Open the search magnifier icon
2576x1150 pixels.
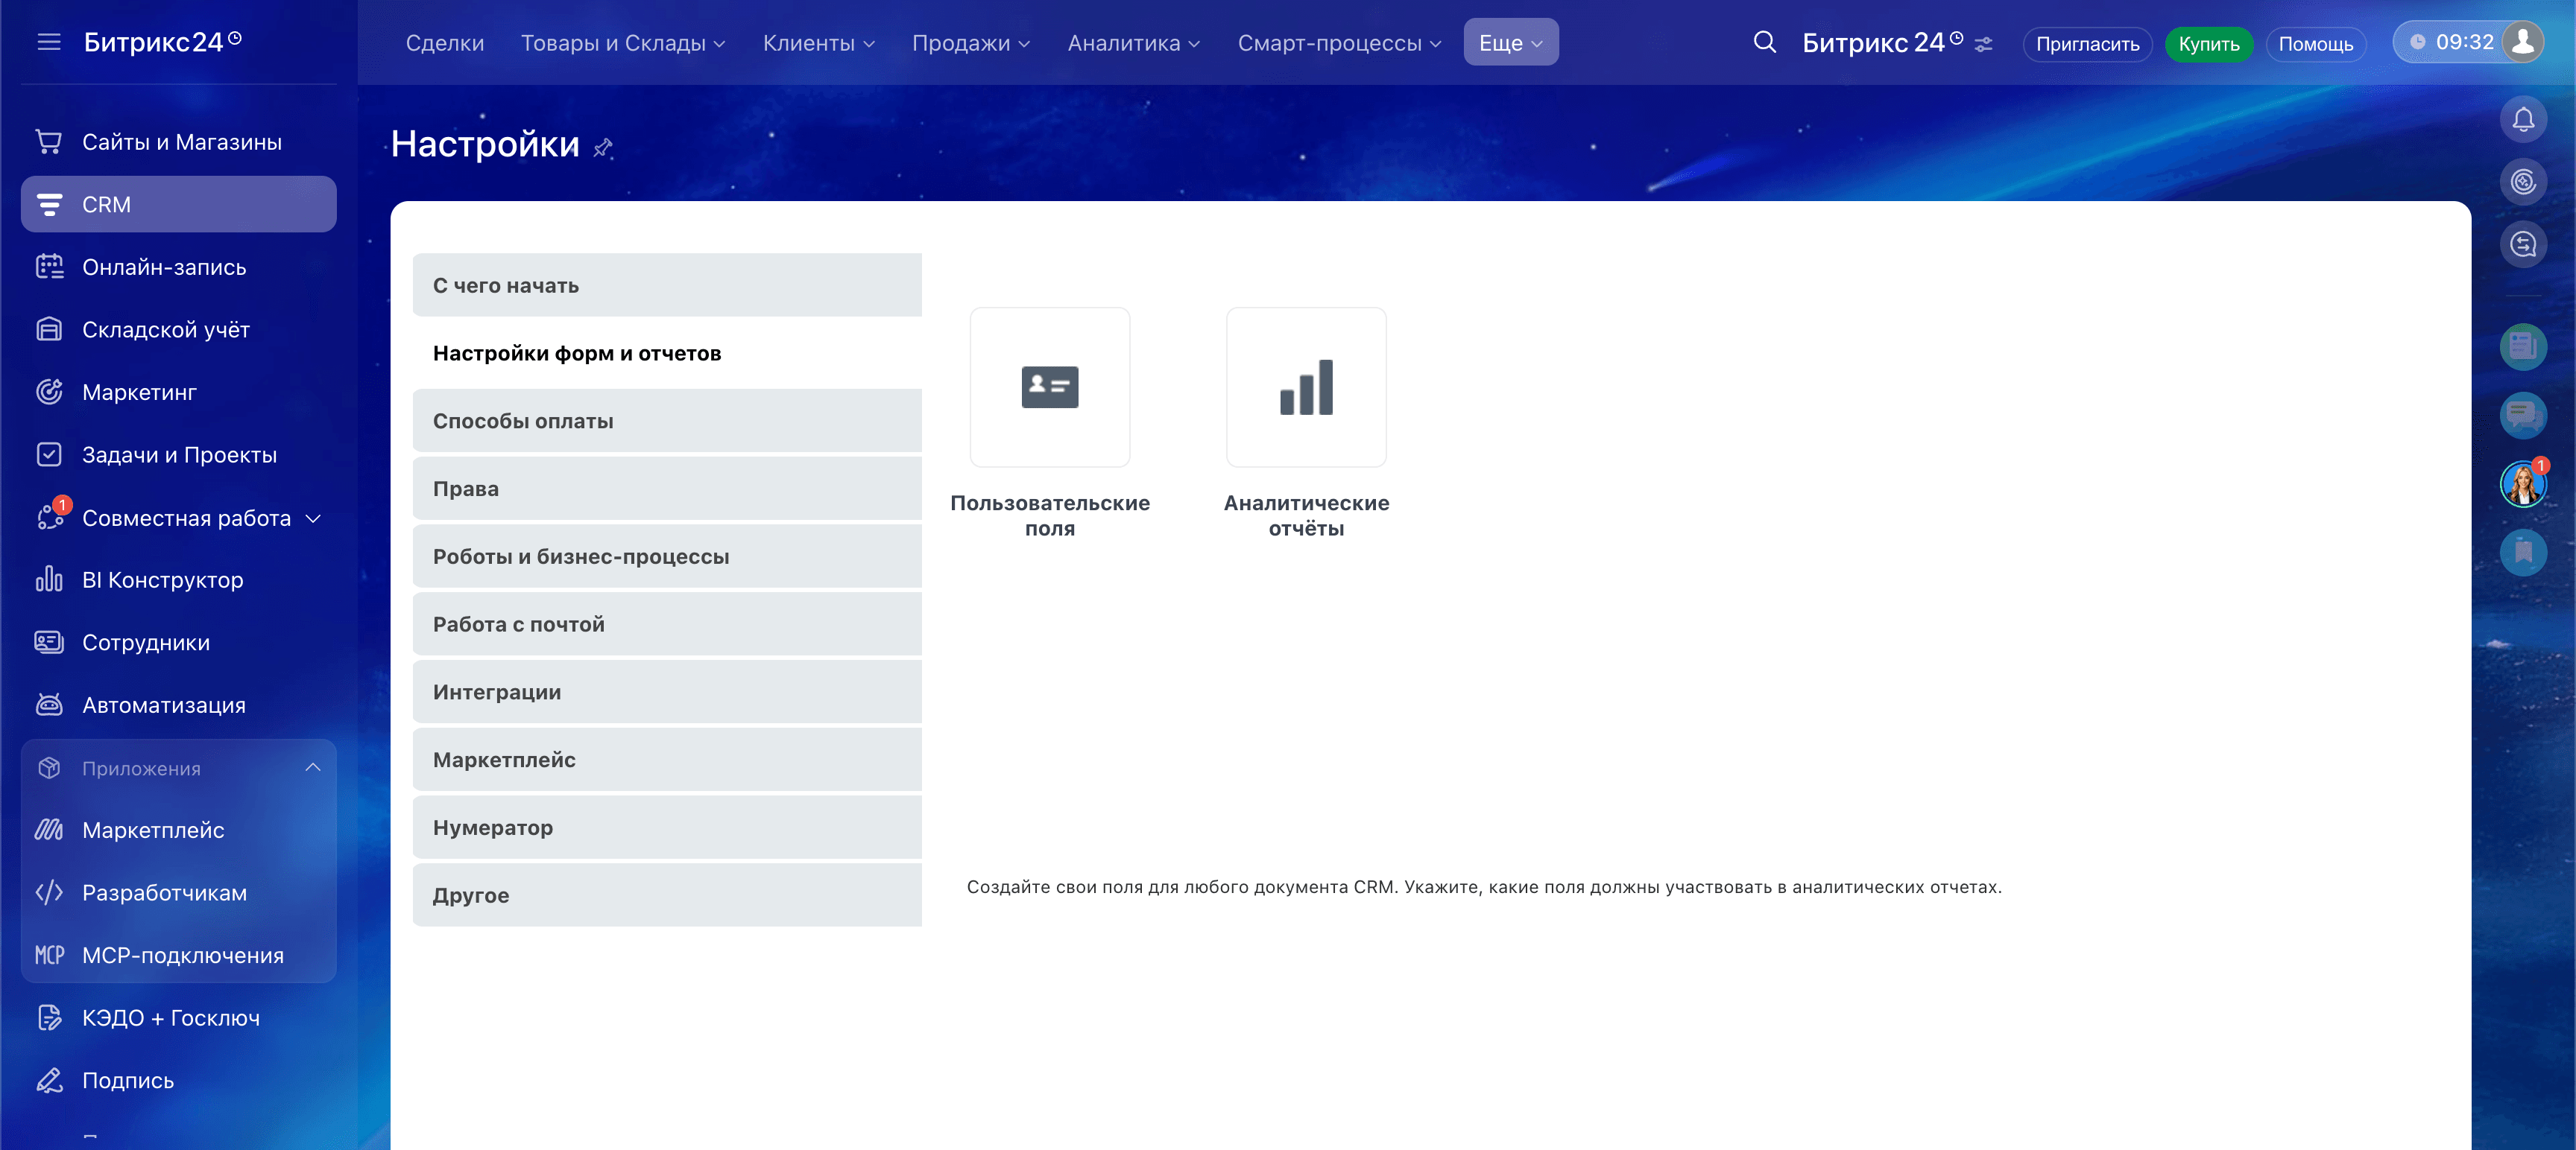coord(1764,43)
